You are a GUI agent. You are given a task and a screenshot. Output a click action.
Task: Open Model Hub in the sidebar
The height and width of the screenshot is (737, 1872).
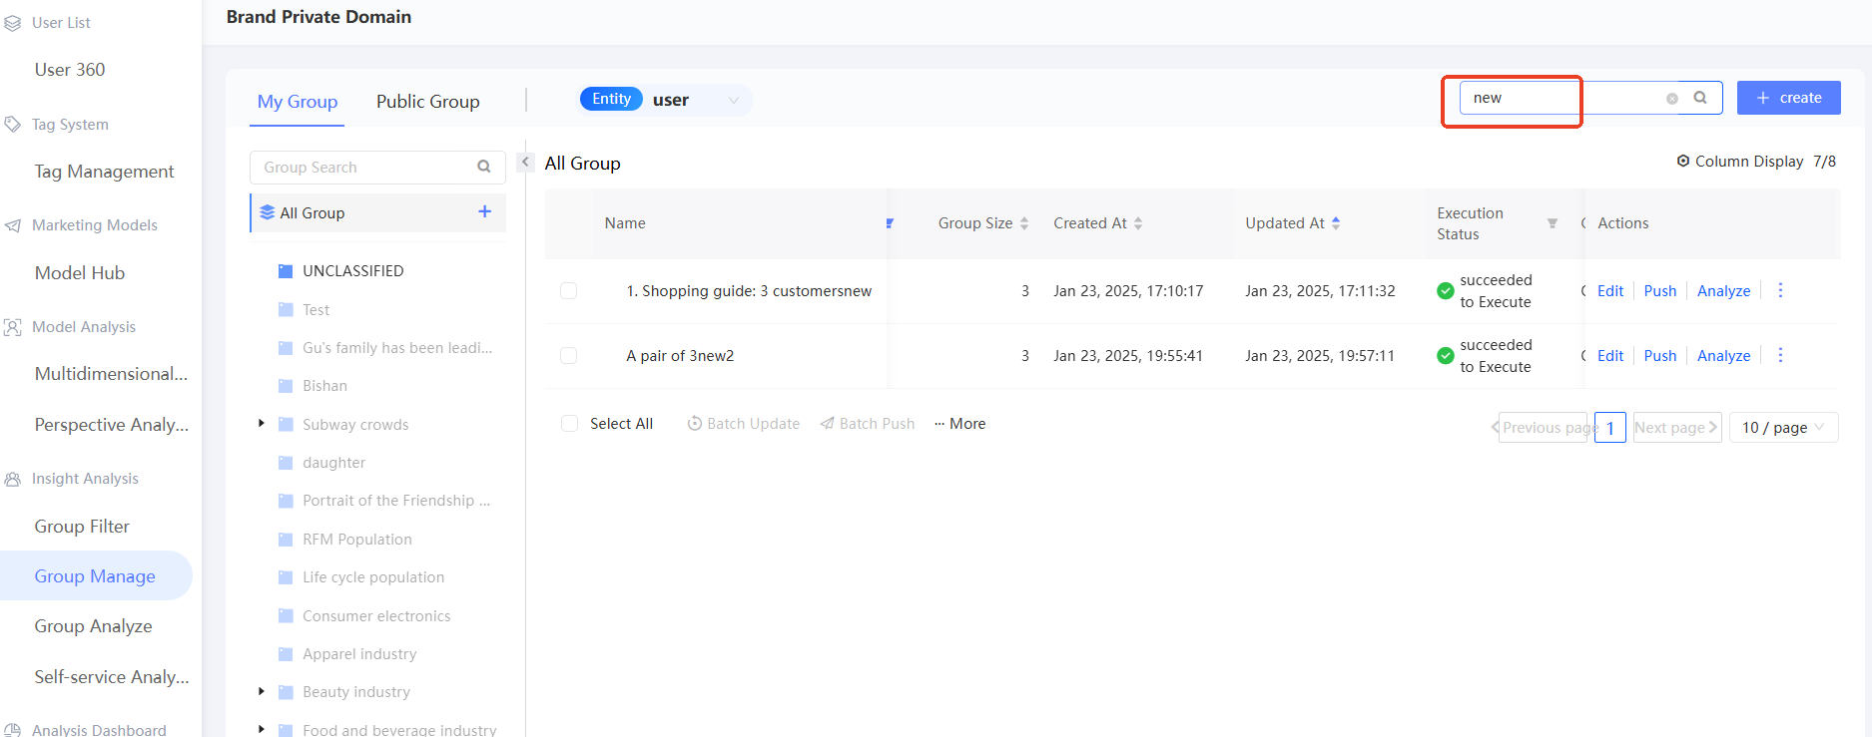click(x=80, y=273)
